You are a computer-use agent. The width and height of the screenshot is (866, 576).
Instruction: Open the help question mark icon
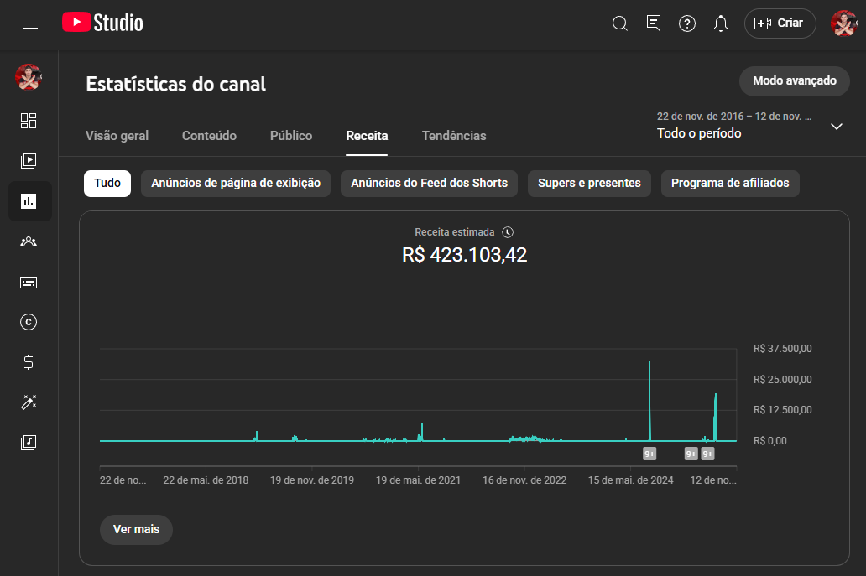pyautogui.click(x=687, y=23)
